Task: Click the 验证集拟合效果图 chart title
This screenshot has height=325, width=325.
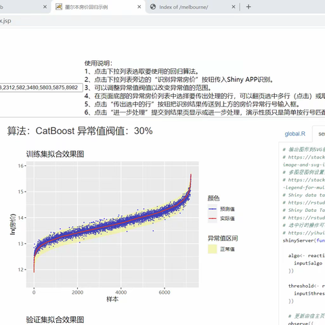Action: tap(55, 320)
